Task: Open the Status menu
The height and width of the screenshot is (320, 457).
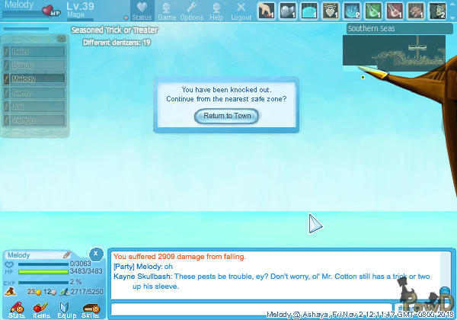Action: tap(141, 11)
